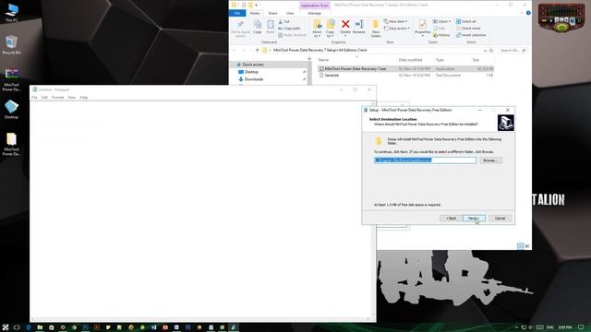Open Notepad's Edit menu
The height and width of the screenshot is (332, 591).
click(44, 98)
